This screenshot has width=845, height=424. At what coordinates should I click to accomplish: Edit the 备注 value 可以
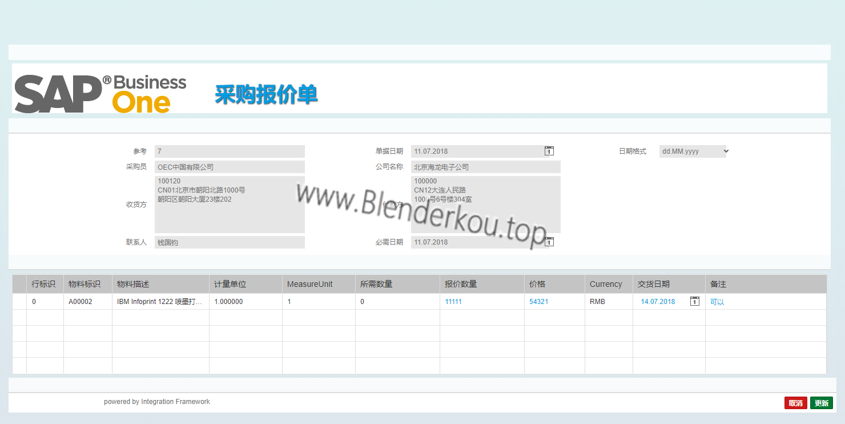717,302
